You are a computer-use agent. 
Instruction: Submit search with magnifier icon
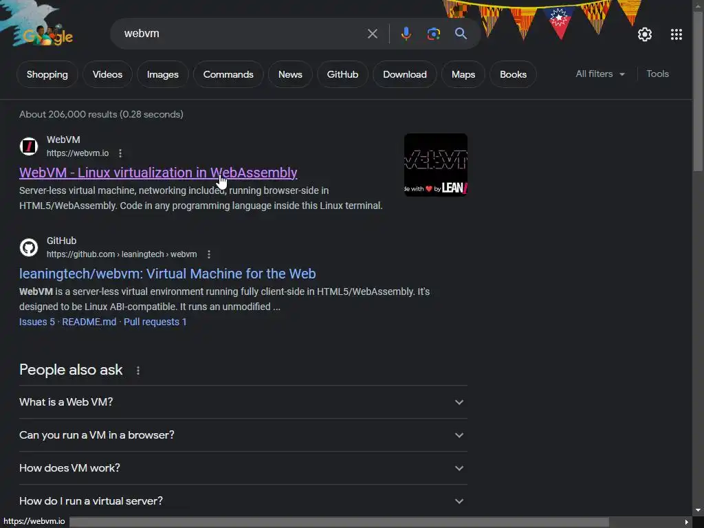[461, 34]
